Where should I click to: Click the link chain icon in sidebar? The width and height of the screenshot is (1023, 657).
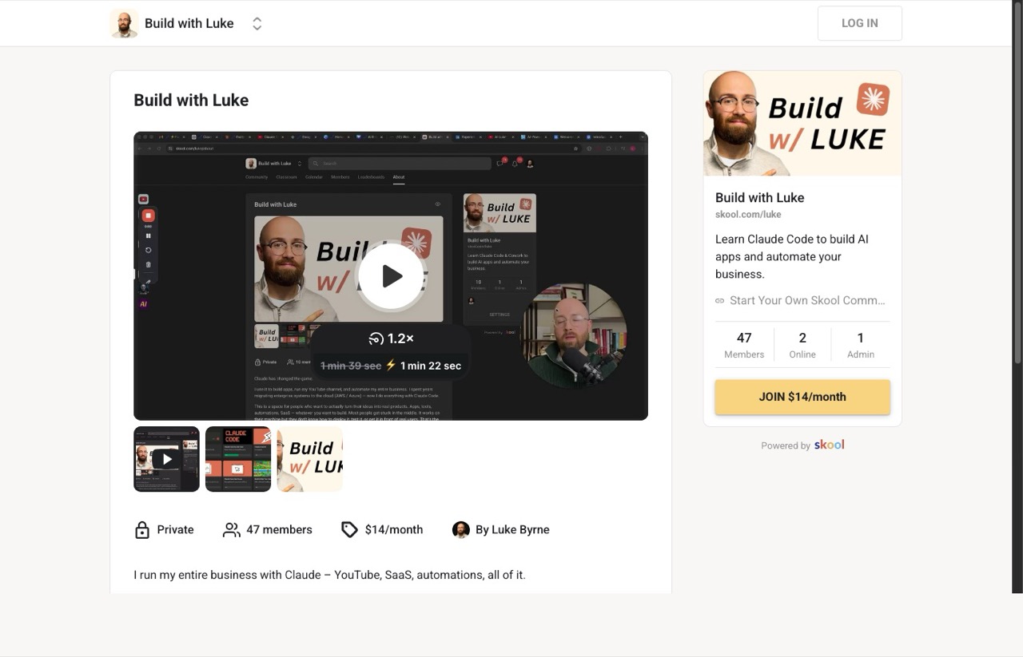click(719, 301)
